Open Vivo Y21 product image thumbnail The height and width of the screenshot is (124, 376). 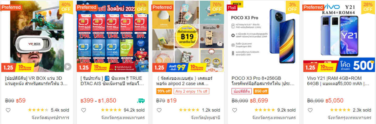click(x=339, y=36)
